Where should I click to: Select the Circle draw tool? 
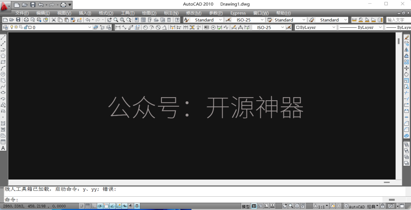coord(3,74)
